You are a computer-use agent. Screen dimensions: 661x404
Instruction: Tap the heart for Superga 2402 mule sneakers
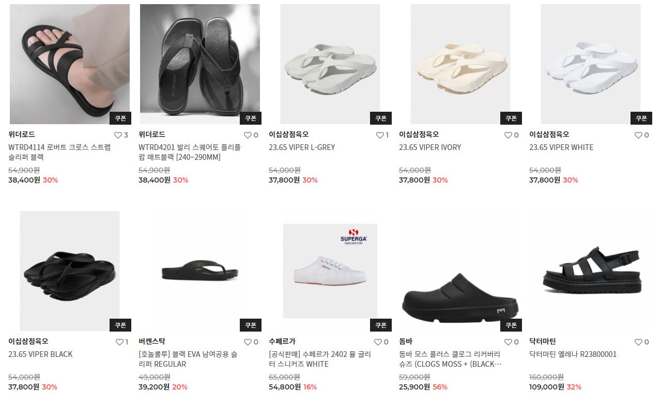point(378,342)
